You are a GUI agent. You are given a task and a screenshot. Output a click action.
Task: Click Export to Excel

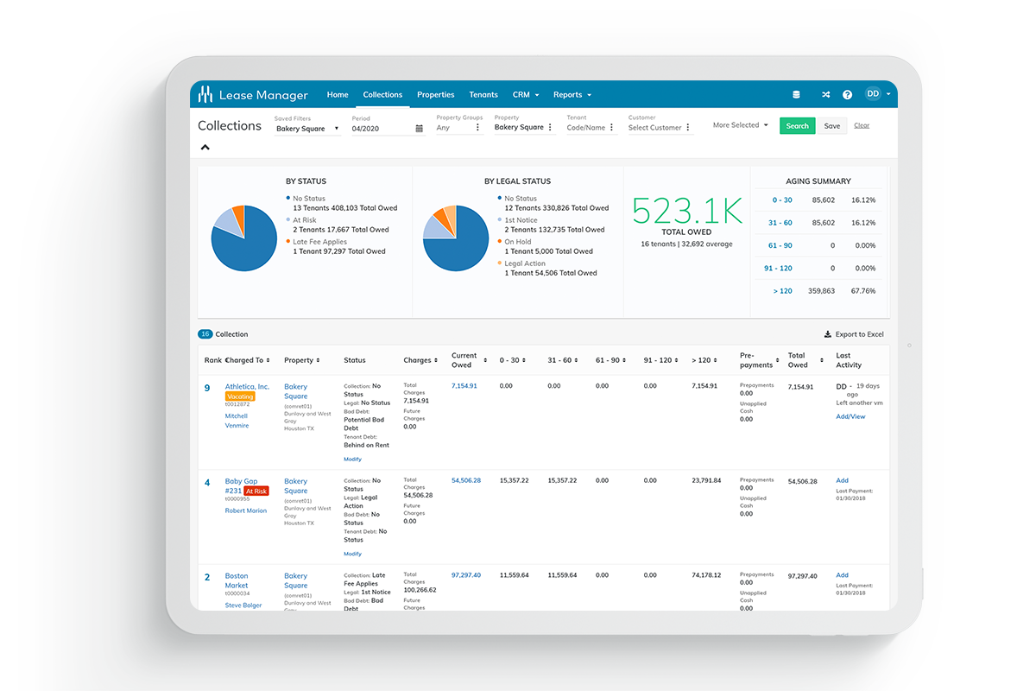(854, 334)
